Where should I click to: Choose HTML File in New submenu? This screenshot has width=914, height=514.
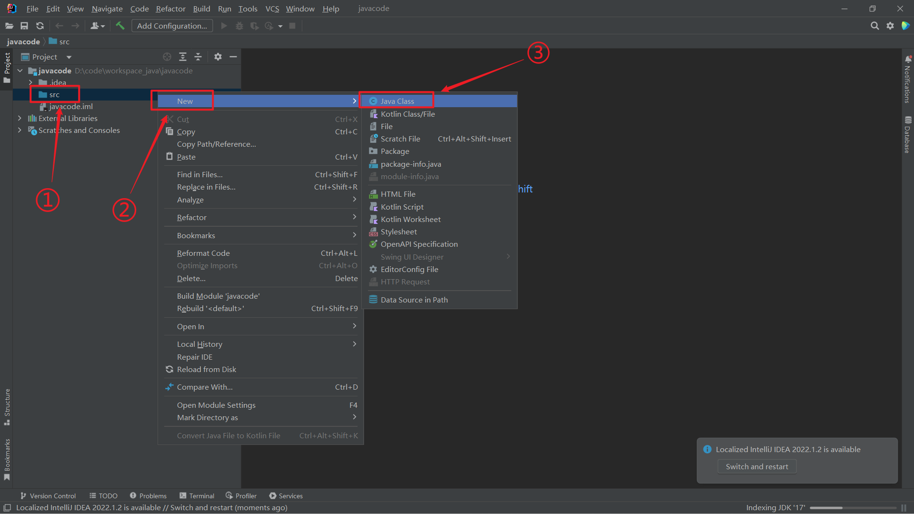439,194
